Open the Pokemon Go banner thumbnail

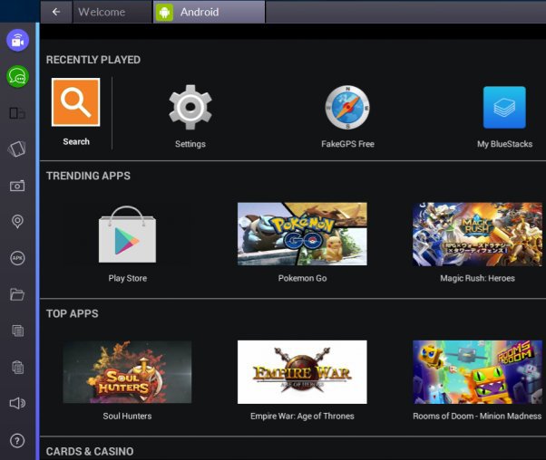tap(302, 234)
